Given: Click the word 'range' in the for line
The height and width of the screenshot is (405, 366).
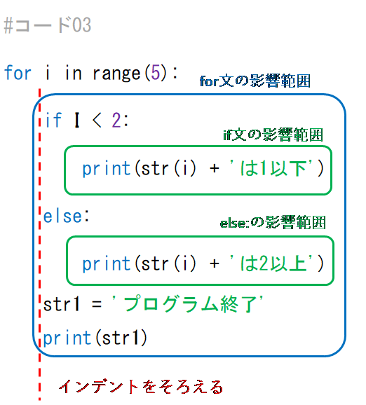Looking at the screenshot, I should click(116, 74).
